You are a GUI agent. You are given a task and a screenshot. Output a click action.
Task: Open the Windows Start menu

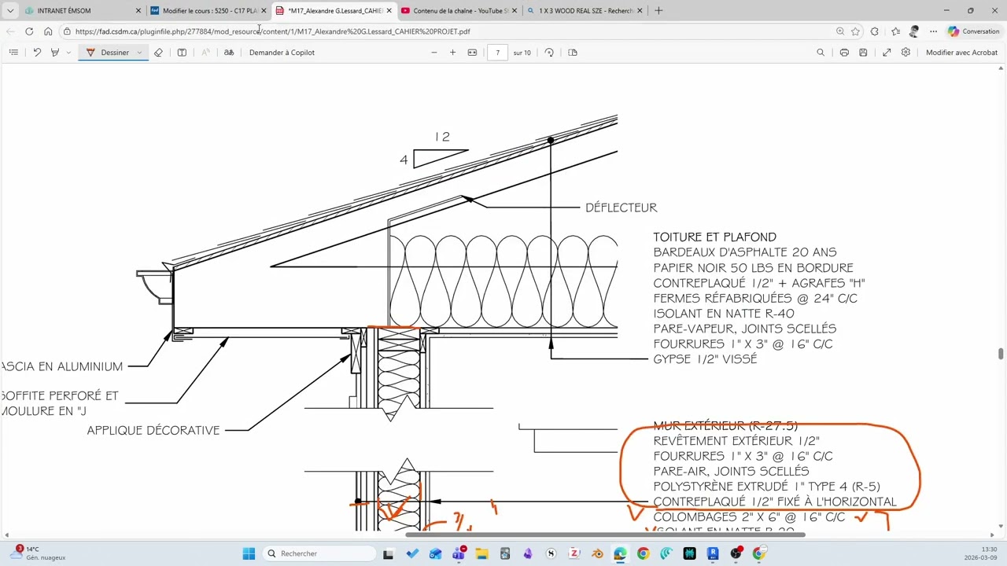[249, 553]
